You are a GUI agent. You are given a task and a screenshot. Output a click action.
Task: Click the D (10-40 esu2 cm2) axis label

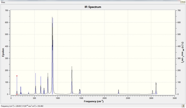click(183, 52)
